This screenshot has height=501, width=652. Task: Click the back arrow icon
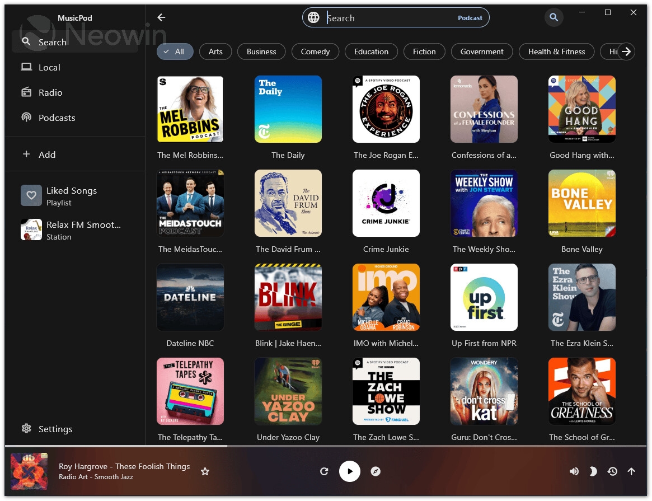(161, 17)
